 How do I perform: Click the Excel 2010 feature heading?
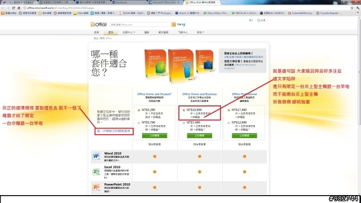pos(112,167)
